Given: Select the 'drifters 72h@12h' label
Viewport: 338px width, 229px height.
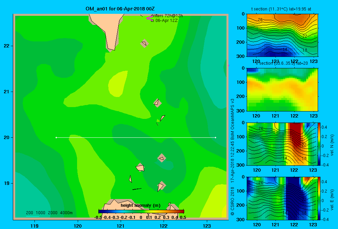Looking at the screenshot, I should (167, 16).
